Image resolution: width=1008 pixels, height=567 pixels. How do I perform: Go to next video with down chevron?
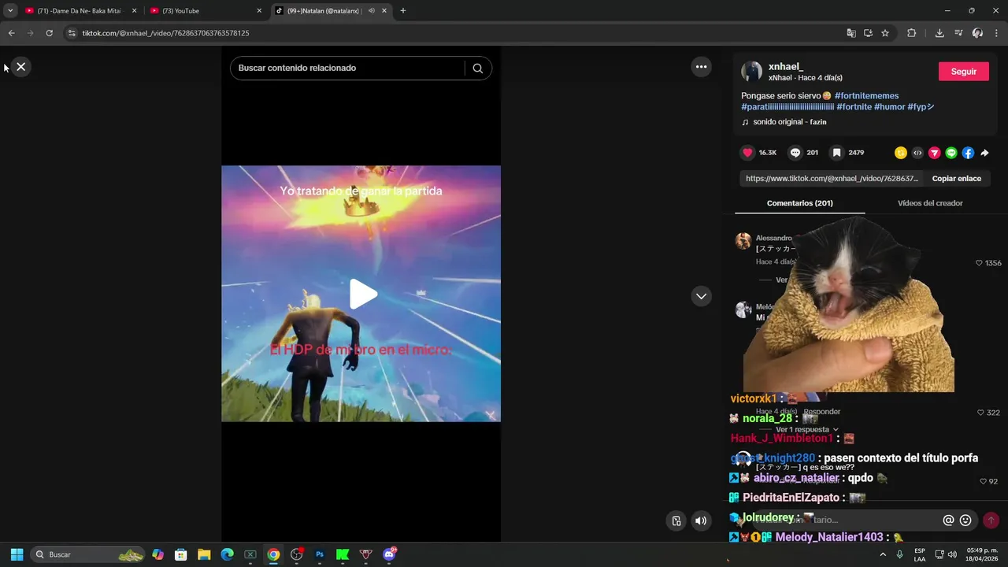701,296
